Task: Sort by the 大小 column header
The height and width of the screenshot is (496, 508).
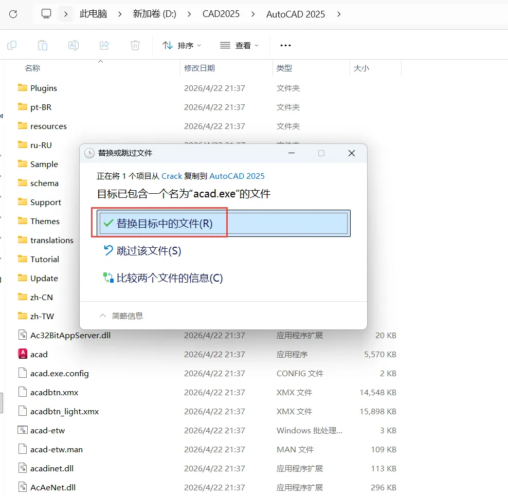Action: tap(361, 68)
